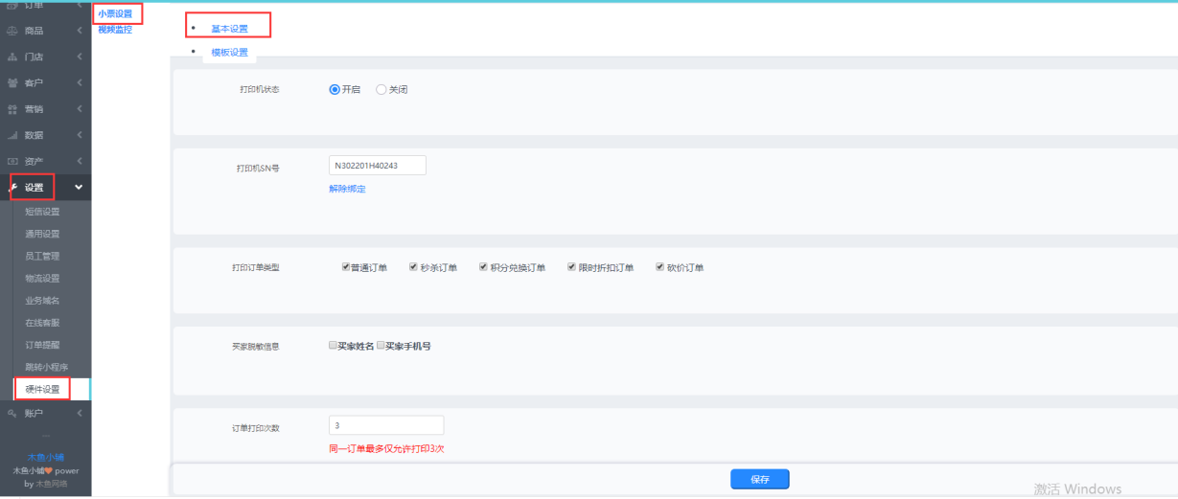
Task: Click the 商品 goods icon in sidebar
Action: 12,31
